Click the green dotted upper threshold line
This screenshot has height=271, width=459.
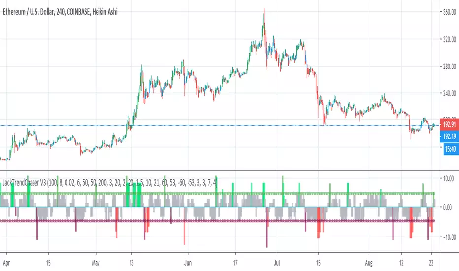coord(217,194)
